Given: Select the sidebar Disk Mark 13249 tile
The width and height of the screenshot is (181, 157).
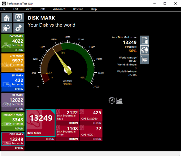Looking at the screenshot, I should point(13,139).
